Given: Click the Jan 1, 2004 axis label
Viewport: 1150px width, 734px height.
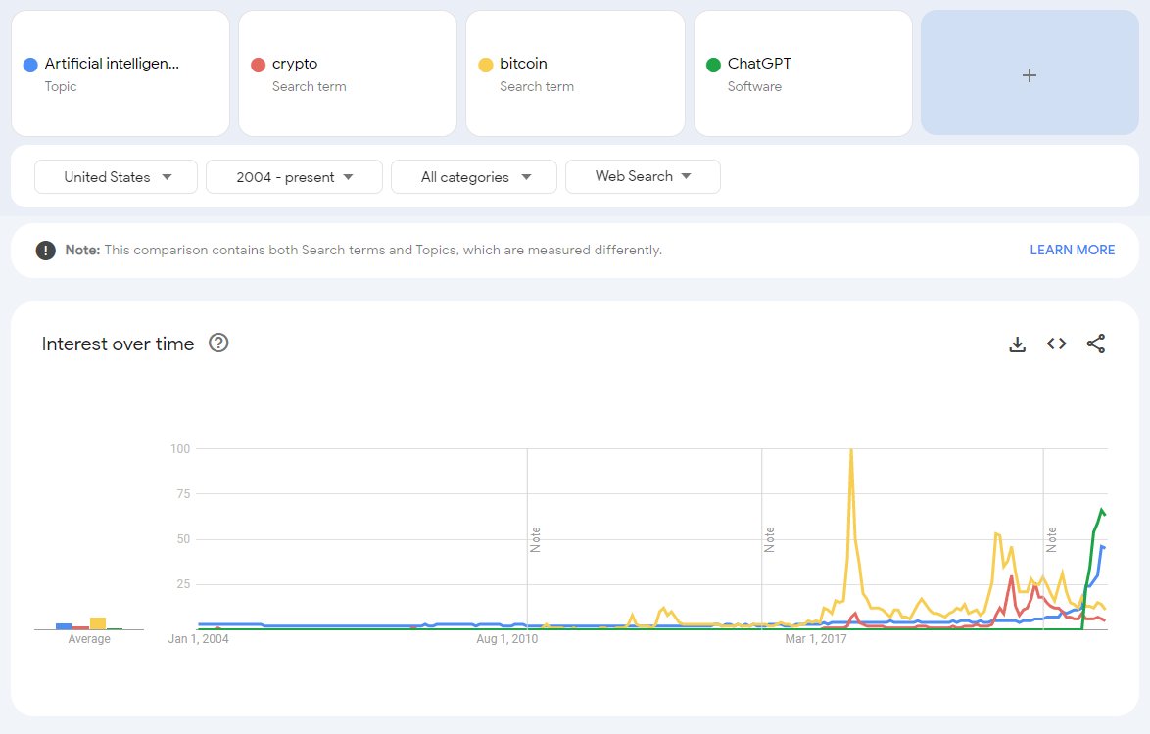Looking at the screenshot, I should click(199, 639).
